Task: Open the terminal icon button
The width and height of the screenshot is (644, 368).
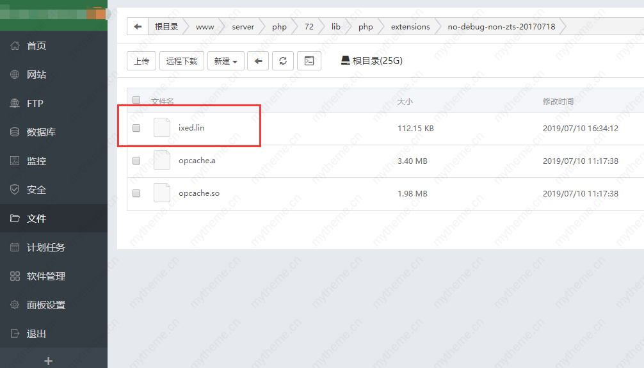Action: point(309,61)
